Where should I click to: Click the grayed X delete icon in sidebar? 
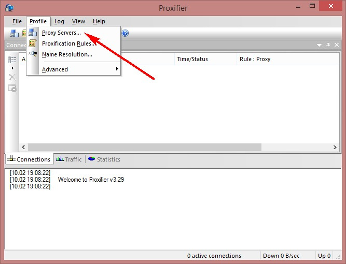pyautogui.click(x=12, y=77)
